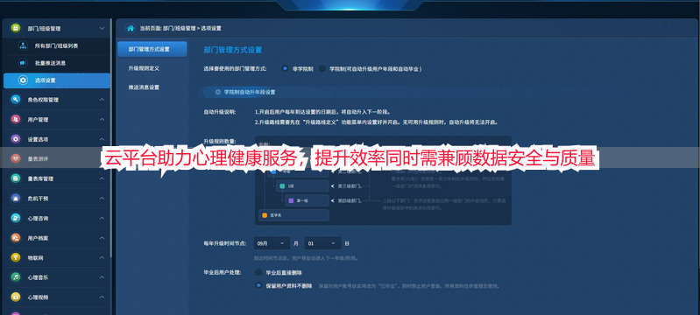This screenshot has width=700, height=315.
Task: Click the 部门/班级管理 sidebar icon
Action: click(16, 28)
